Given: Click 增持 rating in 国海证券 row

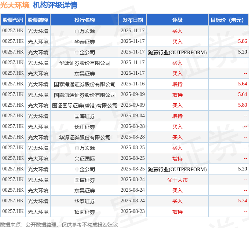Looking at the screenshot, I should coord(177,116).
